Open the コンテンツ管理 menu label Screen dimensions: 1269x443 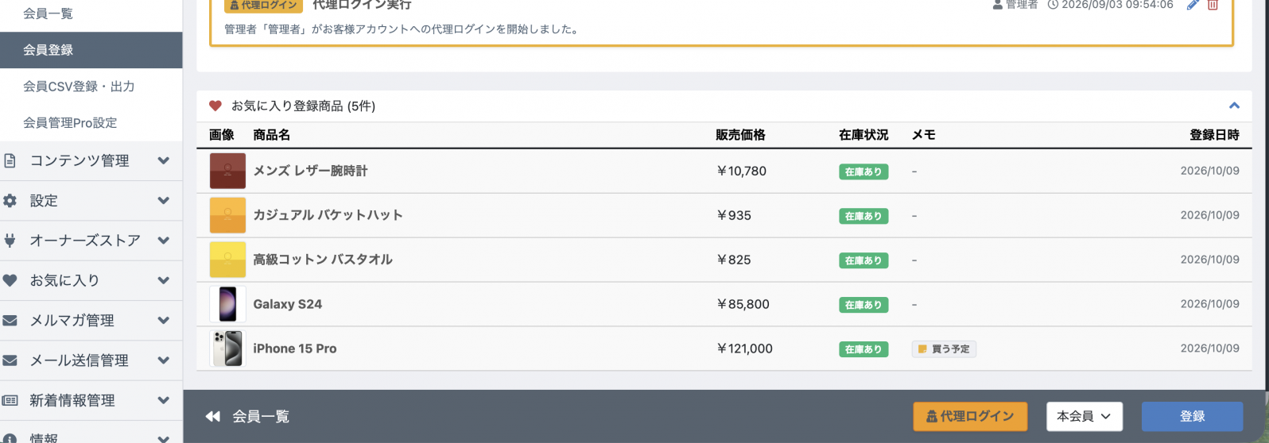coord(80,160)
